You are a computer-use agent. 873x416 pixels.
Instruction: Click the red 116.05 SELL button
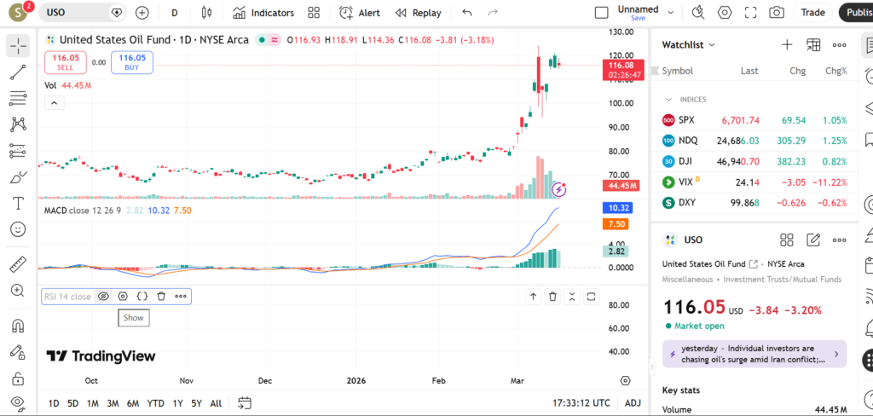click(64, 62)
